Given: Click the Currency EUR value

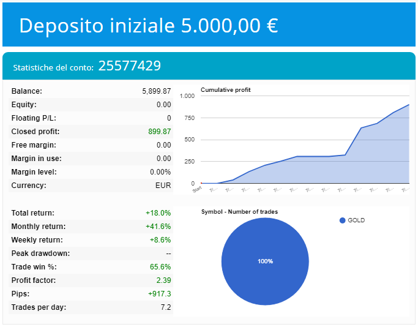Looking at the screenshot, I should pos(163,186).
